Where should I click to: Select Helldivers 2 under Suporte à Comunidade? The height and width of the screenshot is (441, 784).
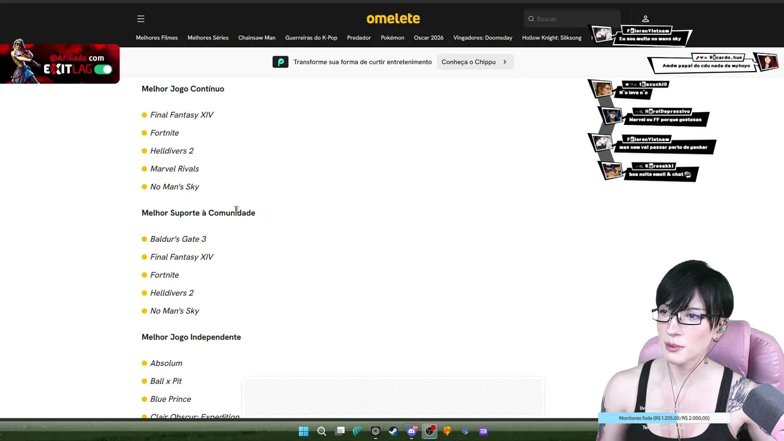(x=172, y=293)
